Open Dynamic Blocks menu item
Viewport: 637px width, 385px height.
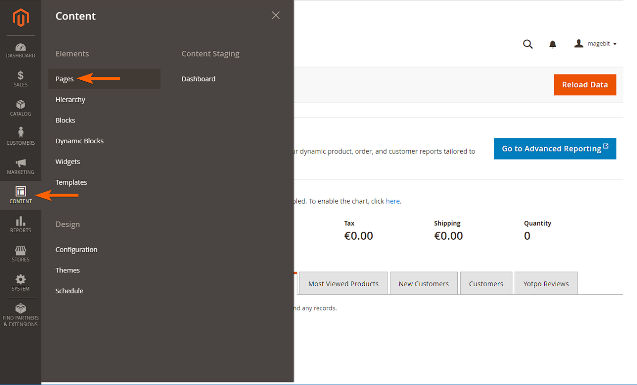coord(79,141)
